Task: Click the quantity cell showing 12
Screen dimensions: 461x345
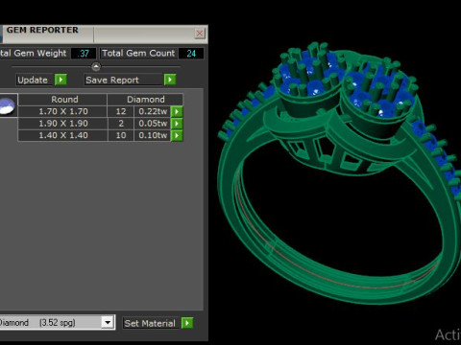Action: coord(121,111)
